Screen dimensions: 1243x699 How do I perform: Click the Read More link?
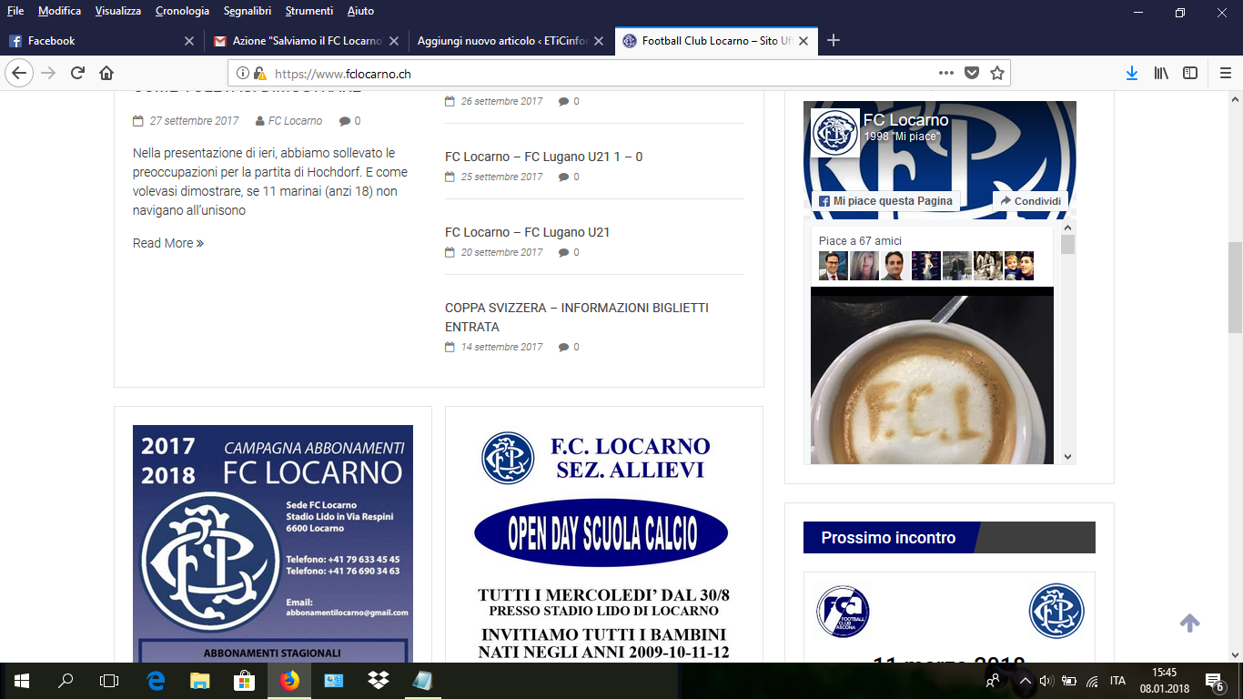pyautogui.click(x=168, y=243)
